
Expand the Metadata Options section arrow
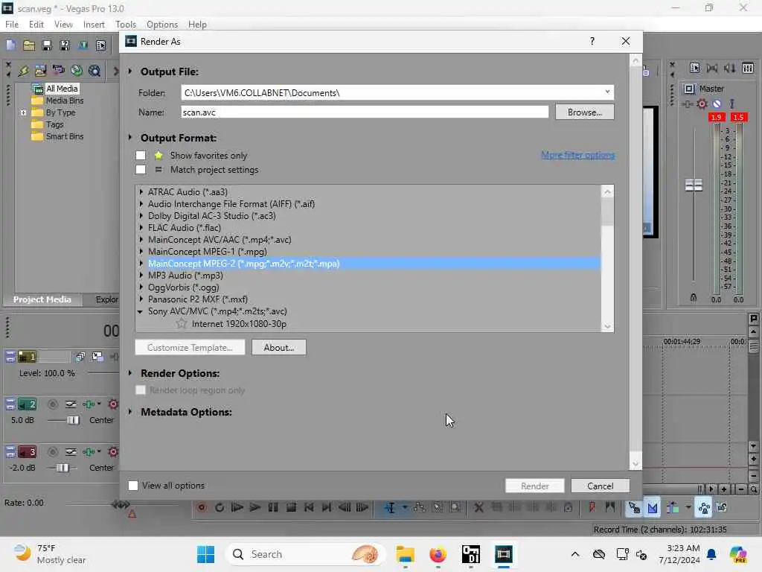tap(130, 412)
